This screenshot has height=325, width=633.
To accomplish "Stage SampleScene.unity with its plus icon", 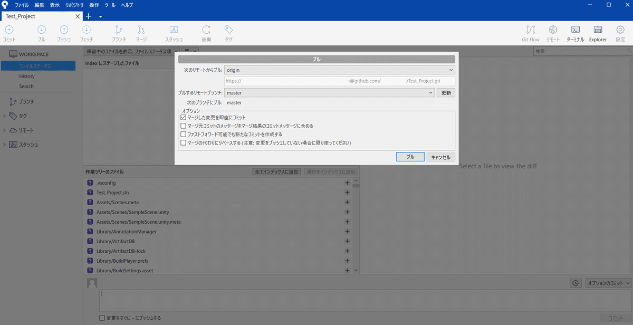I will coord(347,212).
